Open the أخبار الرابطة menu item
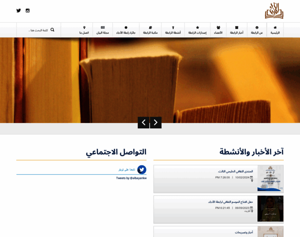The height and width of the screenshot is (237, 300). [x=237, y=30]
